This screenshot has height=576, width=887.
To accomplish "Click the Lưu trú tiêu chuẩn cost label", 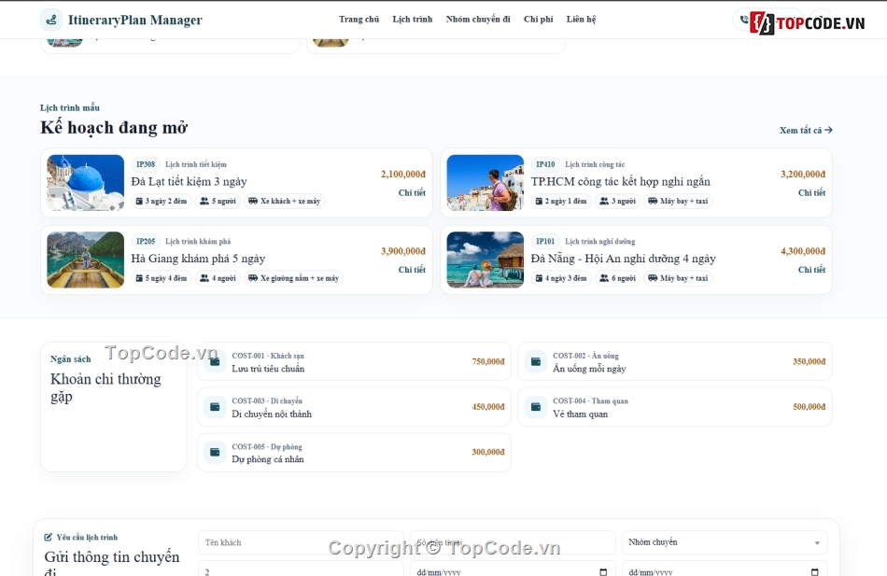I will coord(268,369).
